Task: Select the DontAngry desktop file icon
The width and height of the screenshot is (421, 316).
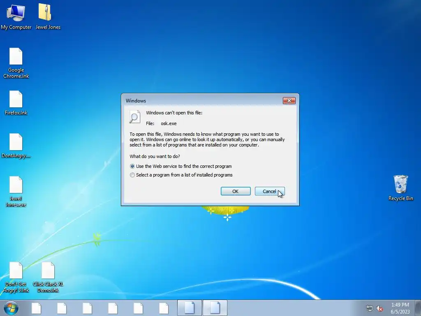Action: 16,146
